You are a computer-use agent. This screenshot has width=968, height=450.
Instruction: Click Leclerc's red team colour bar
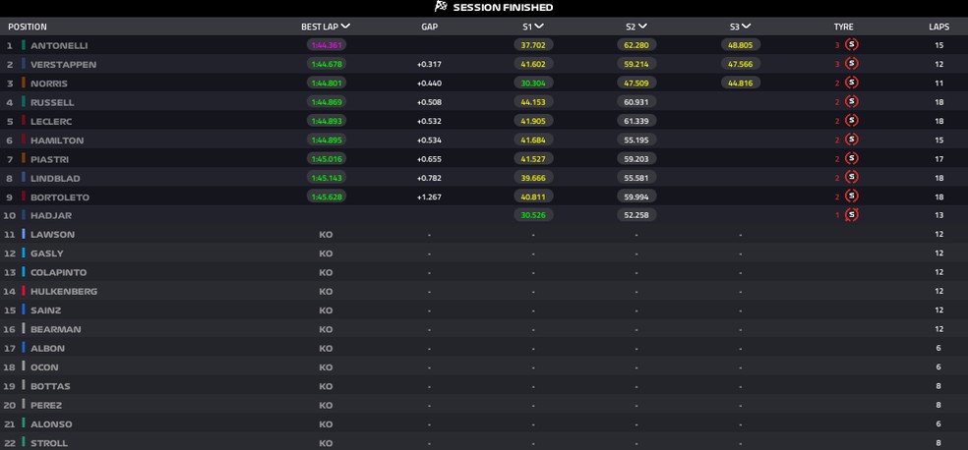point(24,121)
